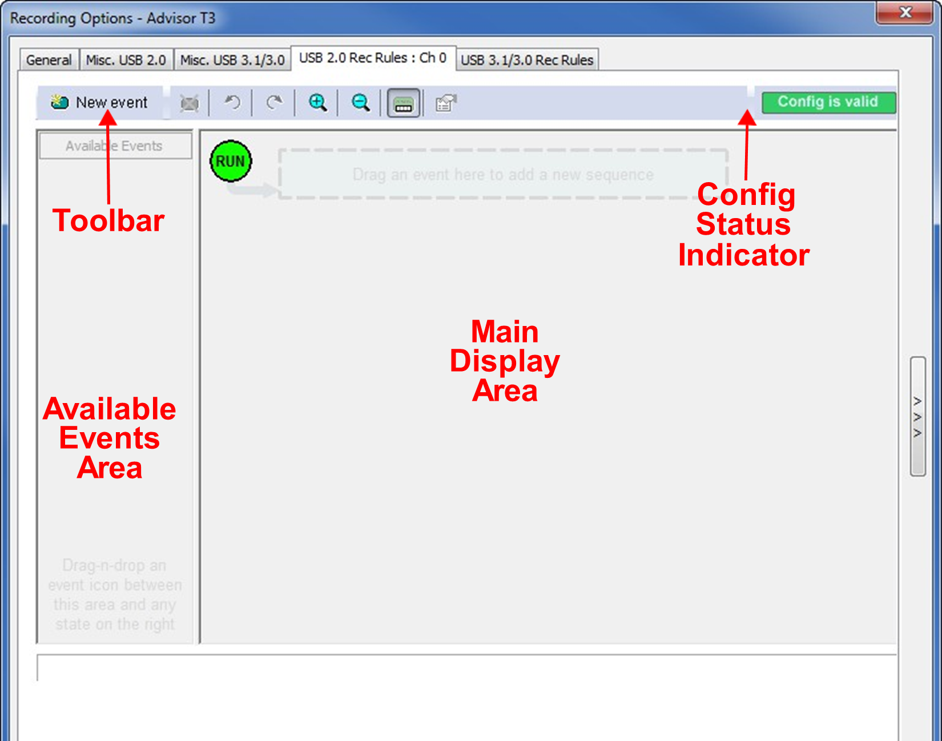Click the Config is valid indicator
Viewport: 942px width, 741px height.
coord(828,102)
